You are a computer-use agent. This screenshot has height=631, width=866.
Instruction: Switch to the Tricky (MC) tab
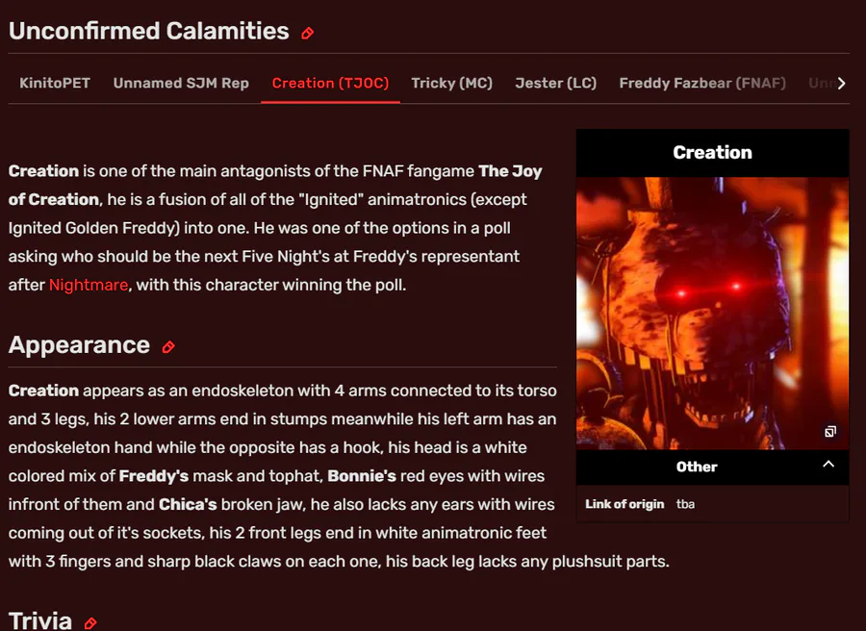451,83
